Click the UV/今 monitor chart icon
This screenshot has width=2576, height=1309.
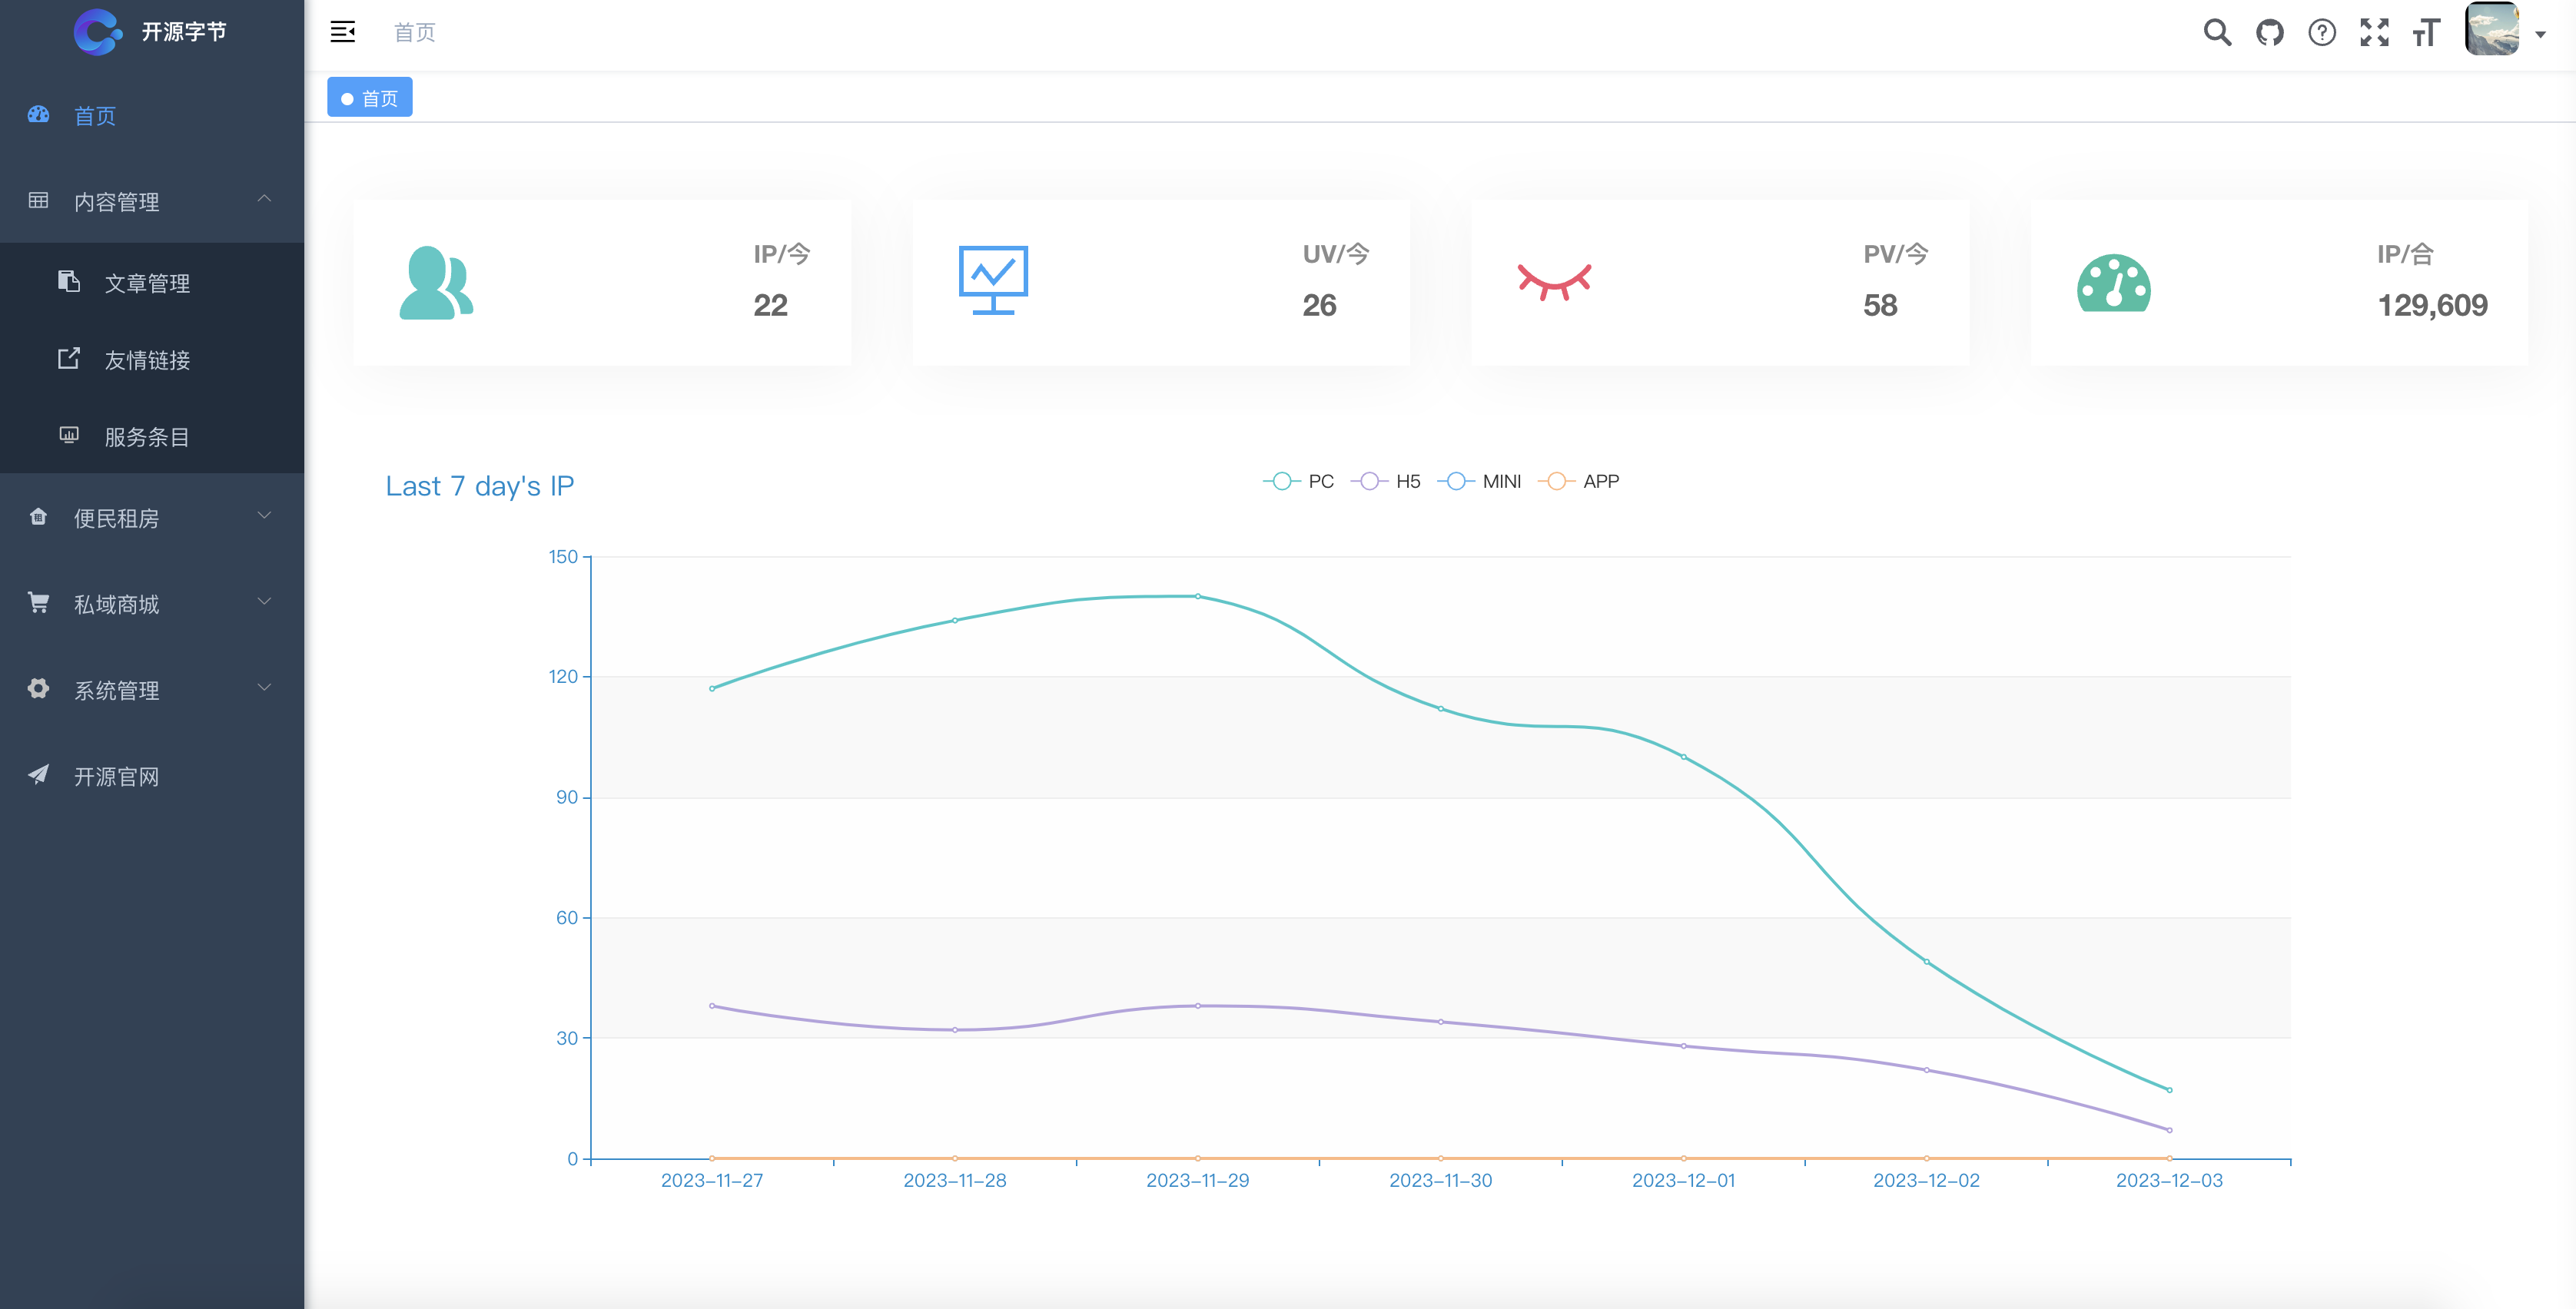pyautogui.click(x=993, y=281)
